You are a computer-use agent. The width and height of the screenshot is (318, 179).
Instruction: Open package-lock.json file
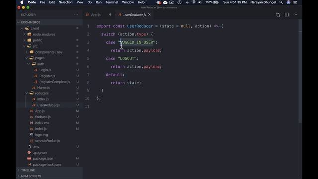coord(47,165)
